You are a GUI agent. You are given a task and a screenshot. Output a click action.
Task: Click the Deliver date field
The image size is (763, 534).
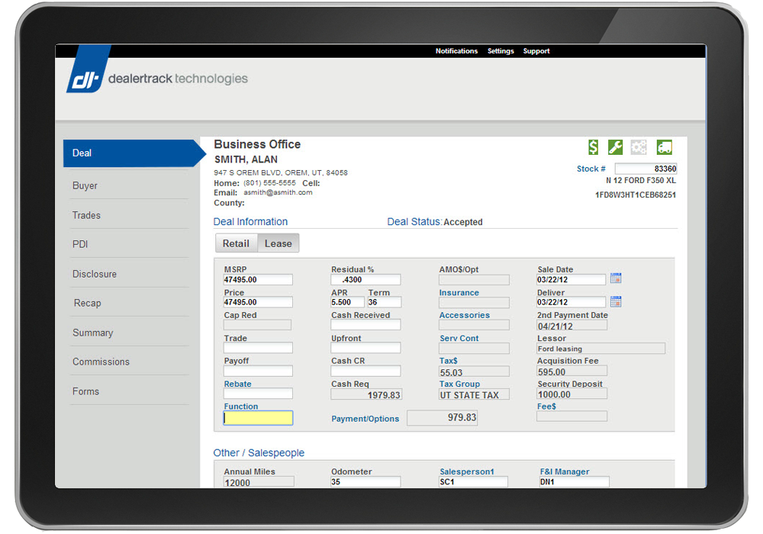[x=571, y=302]
